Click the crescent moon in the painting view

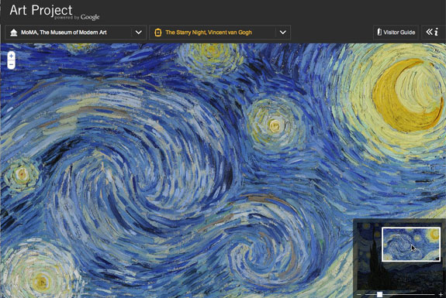[x=408, y=95]
